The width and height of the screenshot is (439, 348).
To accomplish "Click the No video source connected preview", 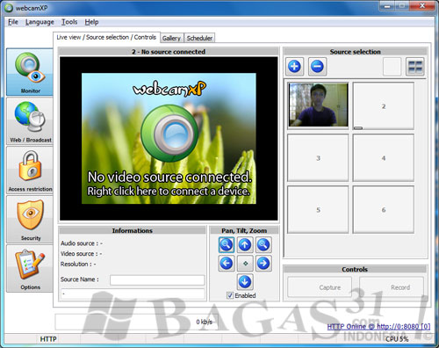I will (x=169, y=139).
